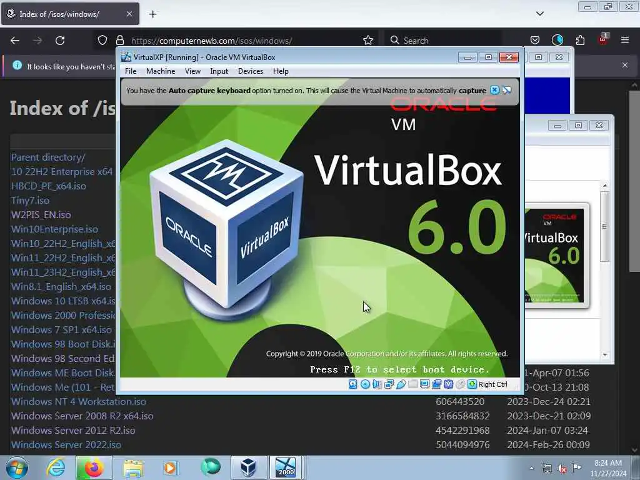Click the uBlock Origin icon
This screenshot has width=640, height=480.
(603, 39)
